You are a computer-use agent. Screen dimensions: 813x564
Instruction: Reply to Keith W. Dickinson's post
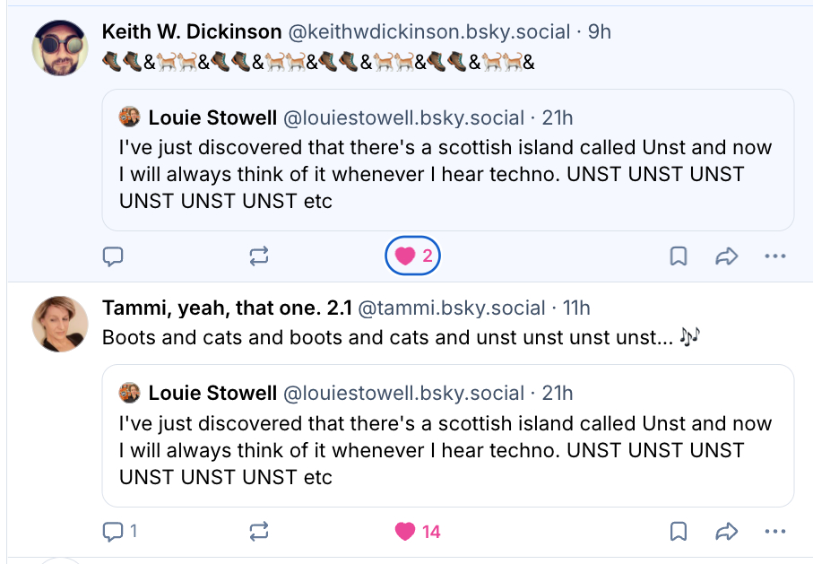point(113,257)
